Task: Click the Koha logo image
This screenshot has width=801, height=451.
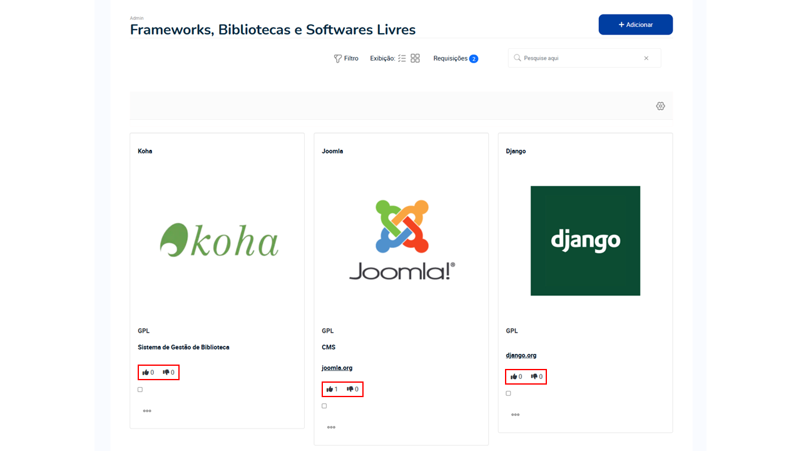Action: 219,241
